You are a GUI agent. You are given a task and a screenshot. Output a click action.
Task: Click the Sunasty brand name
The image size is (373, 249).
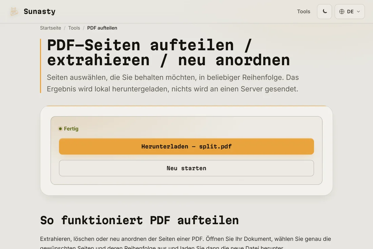[39, 12]
